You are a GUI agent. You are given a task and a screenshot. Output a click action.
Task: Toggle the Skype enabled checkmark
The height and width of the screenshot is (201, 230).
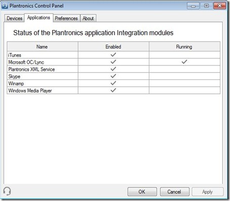tap(113, 76)
